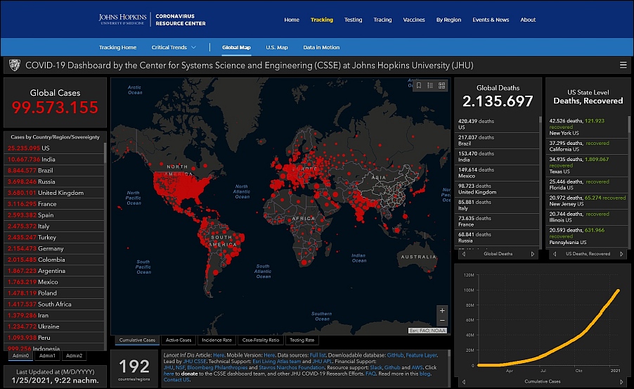Open Data in Motion tab
This screenshot has width=634, height=389.
(321, 47)
